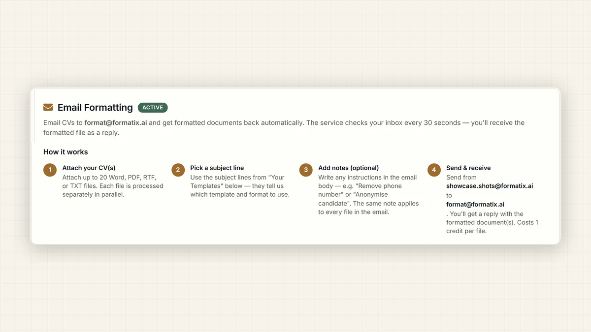Click format@formatix.ai under Send & receive
591x332 pixels.
click(x=475, y=204)
